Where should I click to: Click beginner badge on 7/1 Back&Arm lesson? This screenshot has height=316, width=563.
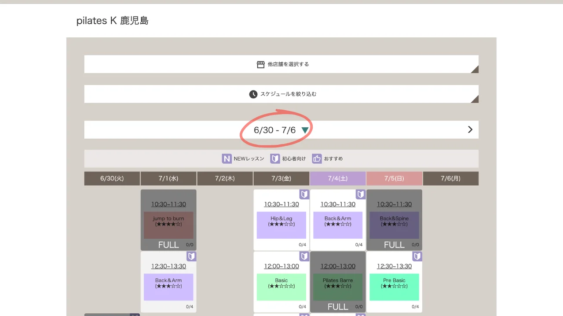click(191, 256)
